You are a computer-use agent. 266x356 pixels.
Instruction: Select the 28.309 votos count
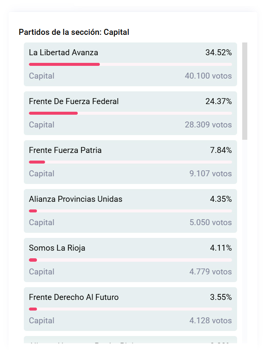click(x=208, y=125)
